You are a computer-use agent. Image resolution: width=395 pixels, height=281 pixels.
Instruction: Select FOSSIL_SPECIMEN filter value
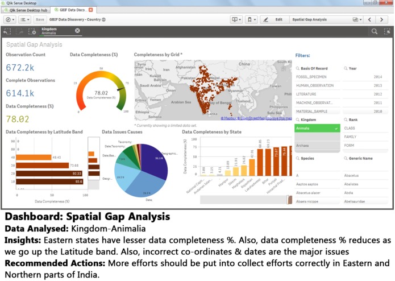[317, 77]
